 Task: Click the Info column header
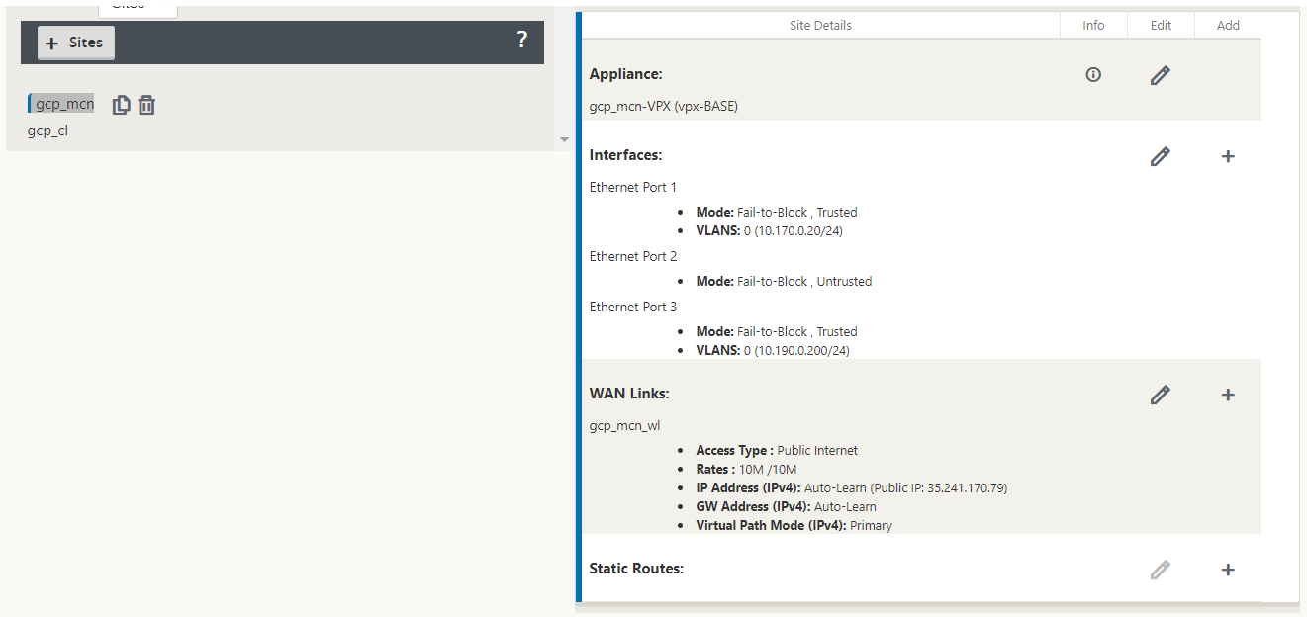1093,26
